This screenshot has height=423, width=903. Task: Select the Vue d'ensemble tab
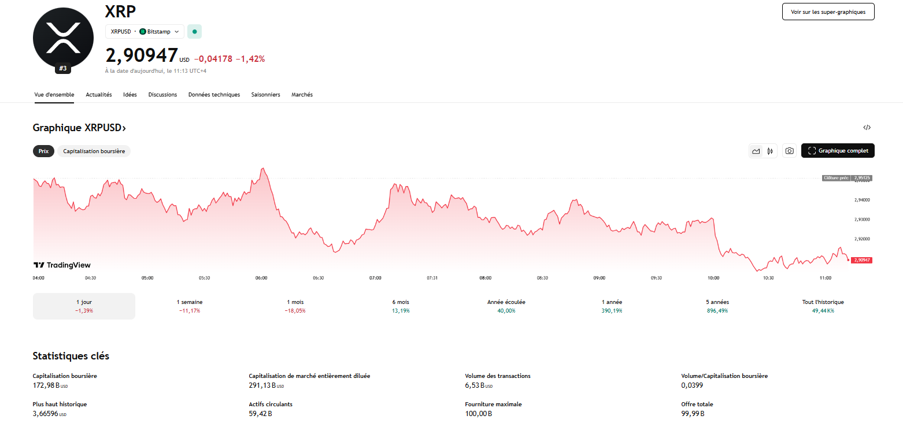pyautogui.click(x=54, y=95)
